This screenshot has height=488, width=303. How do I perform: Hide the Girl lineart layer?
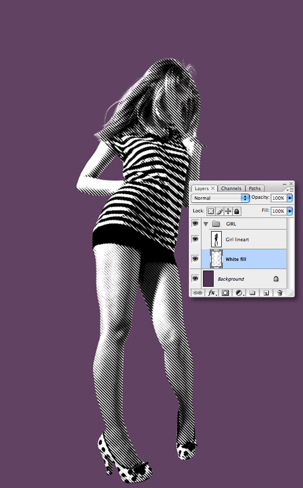195,239
